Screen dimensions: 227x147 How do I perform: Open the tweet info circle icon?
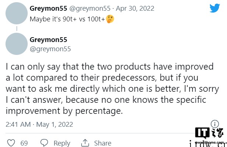pos(215,124)
